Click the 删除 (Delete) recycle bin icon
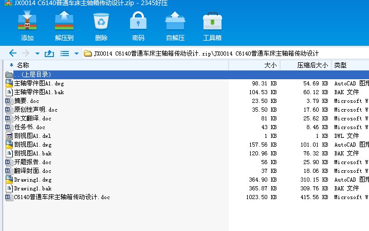 [101, 21]
